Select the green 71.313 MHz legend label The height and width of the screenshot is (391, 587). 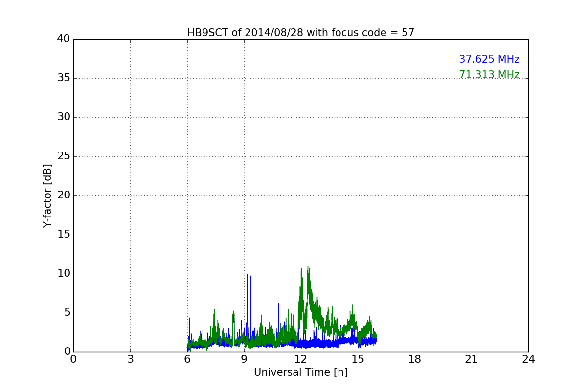point(489,75)
